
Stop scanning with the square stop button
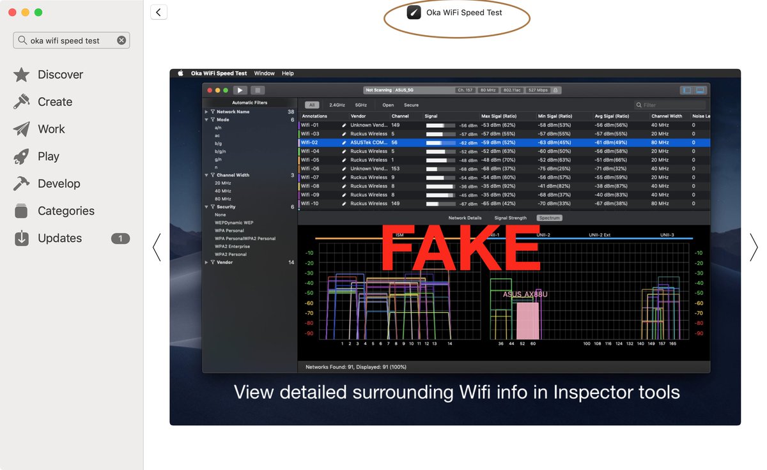pos(258,91)
